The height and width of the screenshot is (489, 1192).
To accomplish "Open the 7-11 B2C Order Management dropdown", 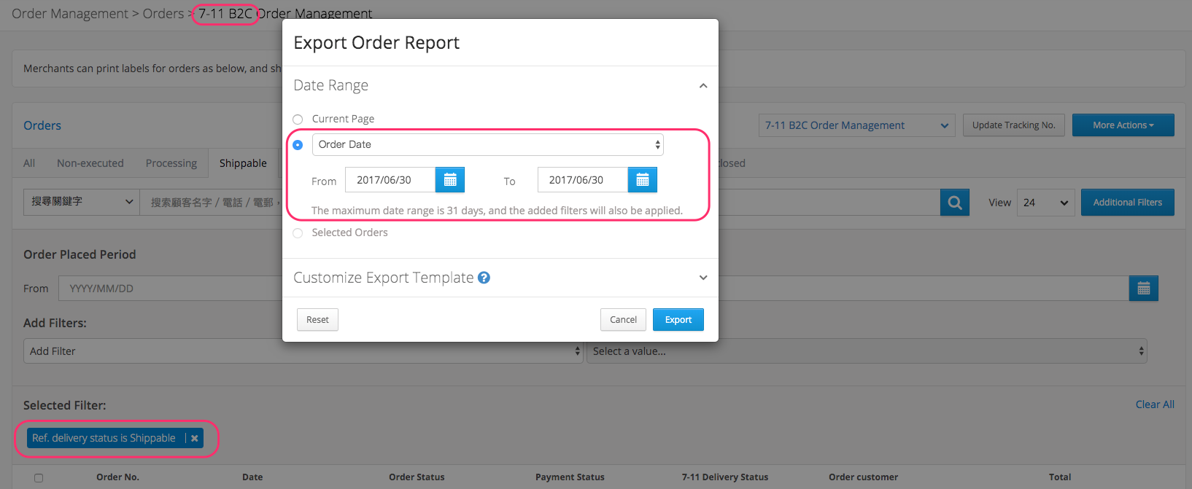I will [857, 125].
